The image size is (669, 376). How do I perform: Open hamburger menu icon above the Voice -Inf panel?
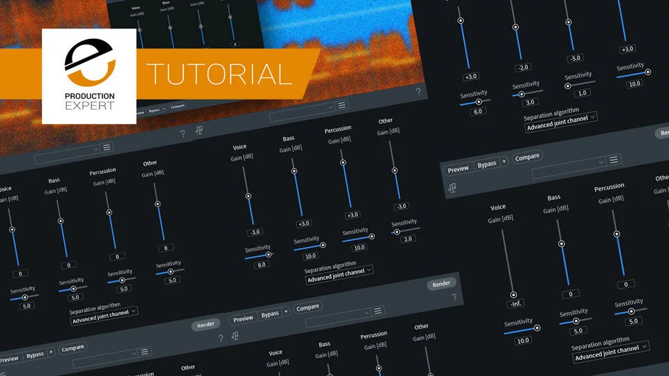click(x=613, y=160)
